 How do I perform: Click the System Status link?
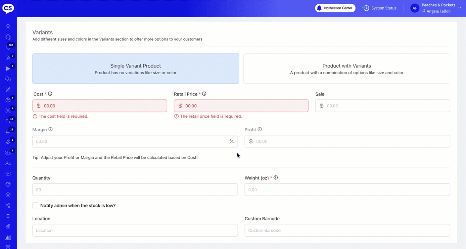pyautogui.click(x=384, y=8)
